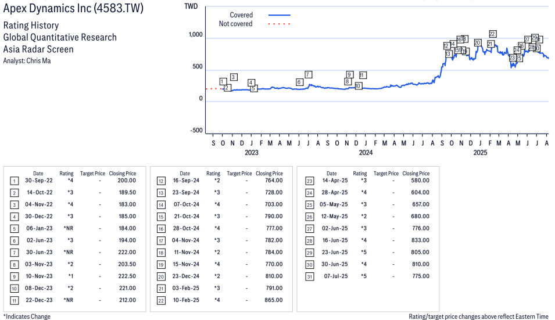Screen dimensions: 555x320
Task: Click the Rating History heading
Action: [31, 26]
